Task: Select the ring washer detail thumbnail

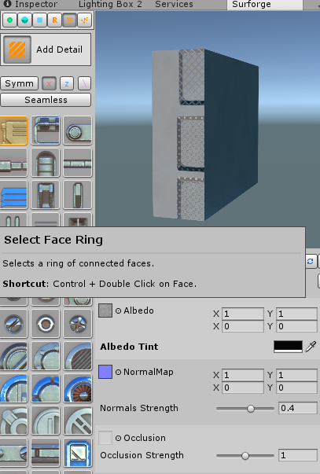Action: [x=46, y=324]
